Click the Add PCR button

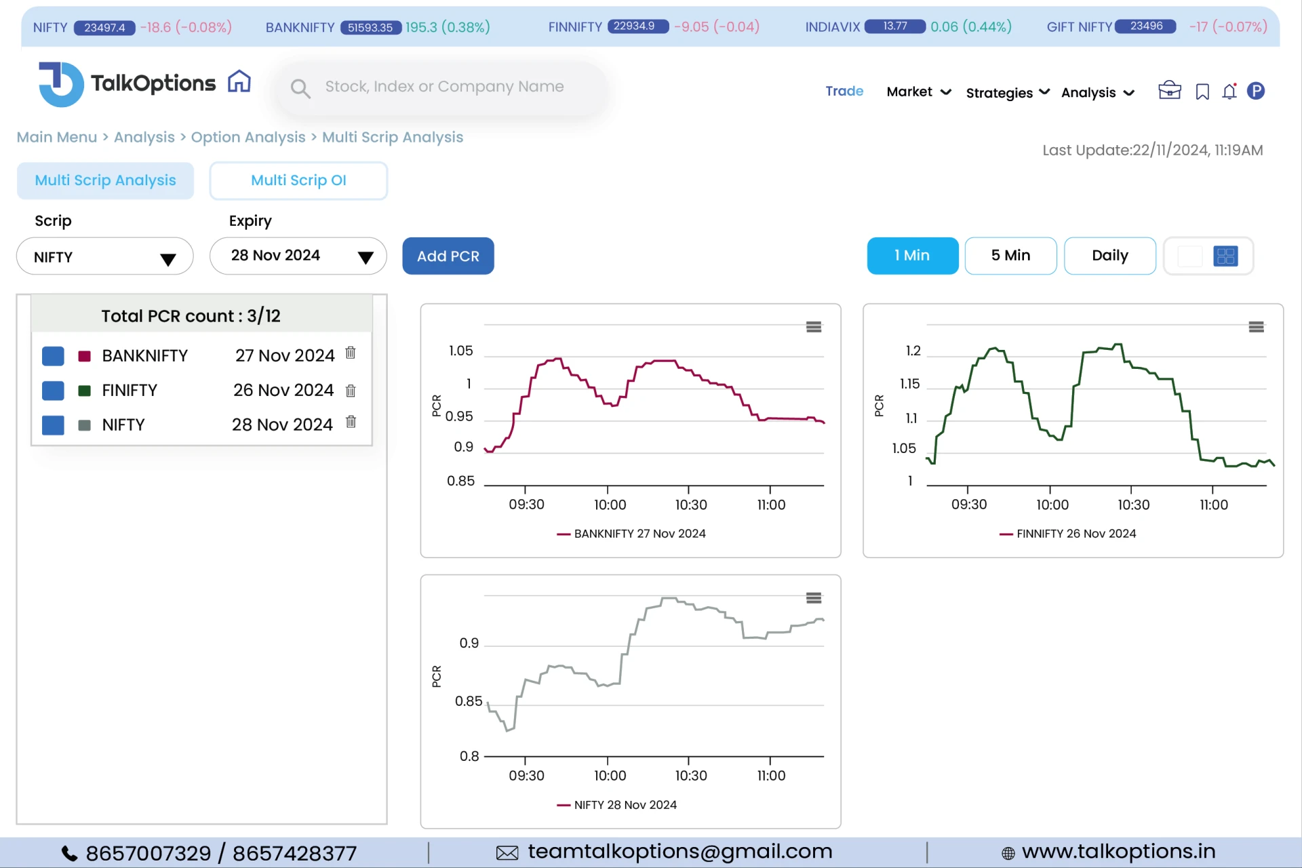click(x=448, y=256)
